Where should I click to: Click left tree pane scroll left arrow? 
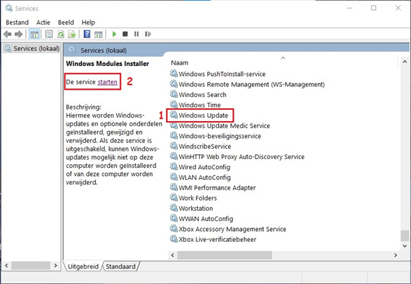7,266
